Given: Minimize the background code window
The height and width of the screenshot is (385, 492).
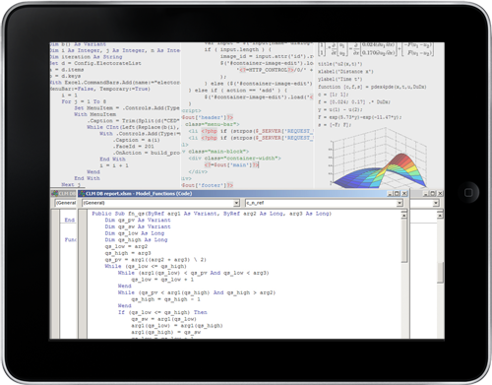Looking at the screenshot, I should (x=425, y=194).
